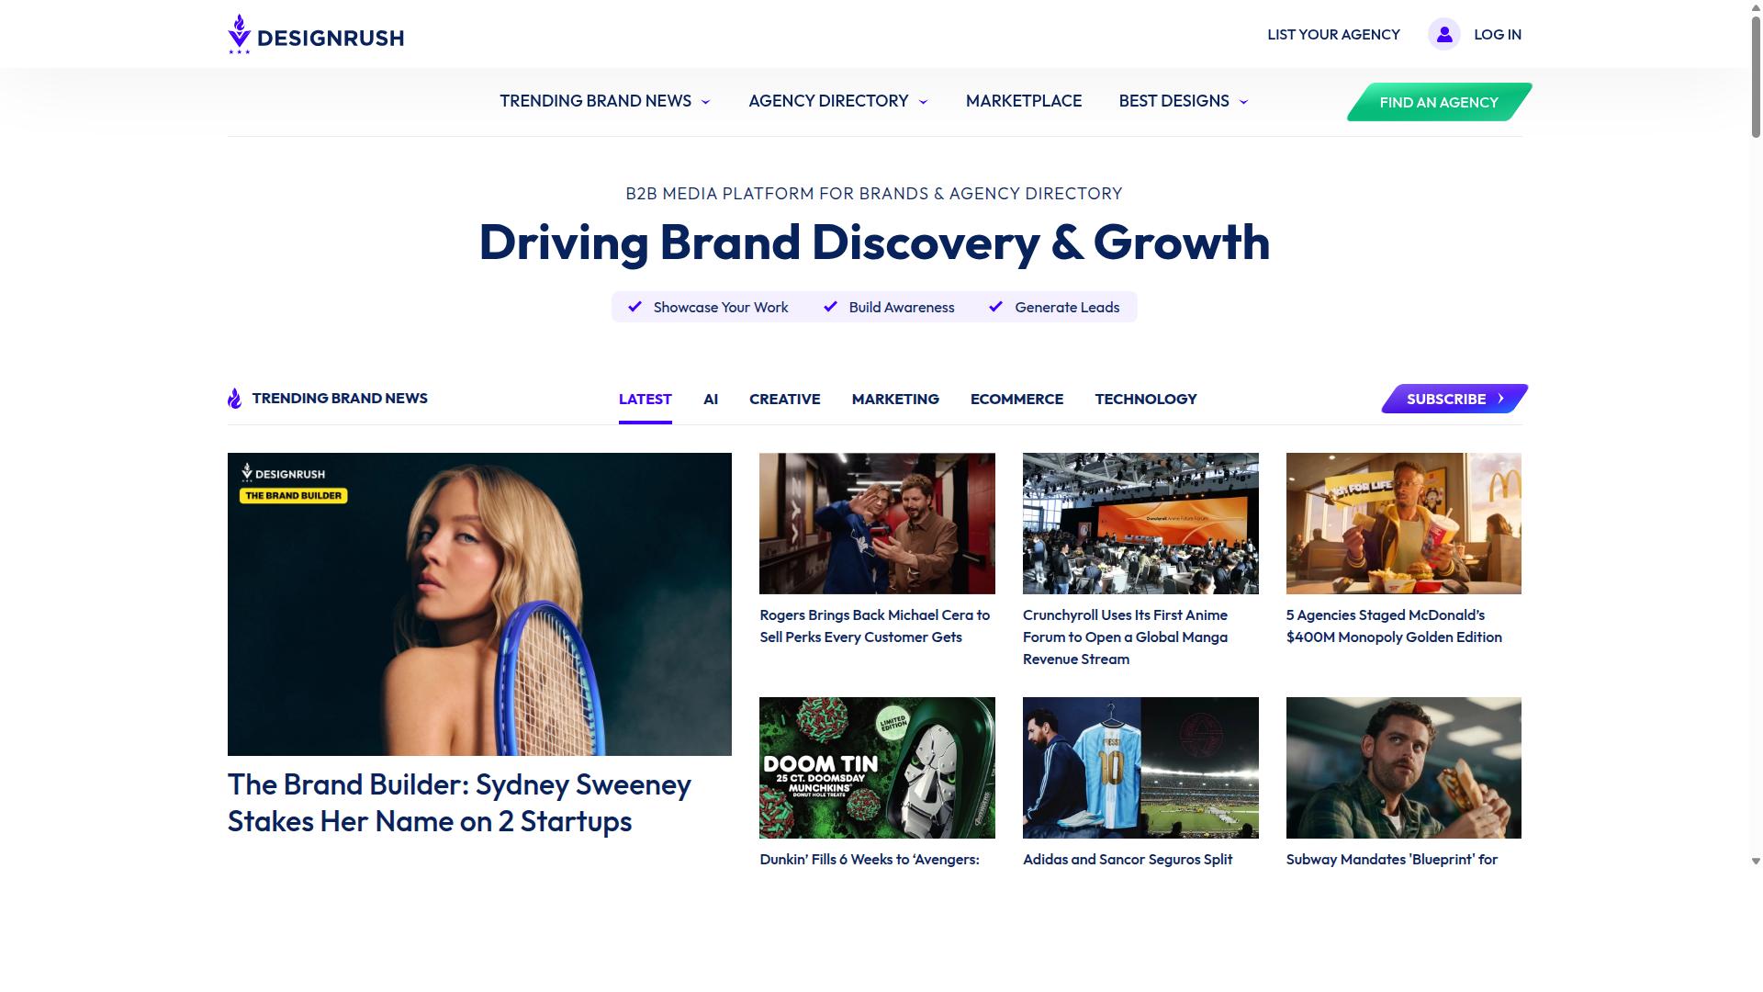
Task: Click the arrow icon on Subscribe button
Action: (1501, 399)
